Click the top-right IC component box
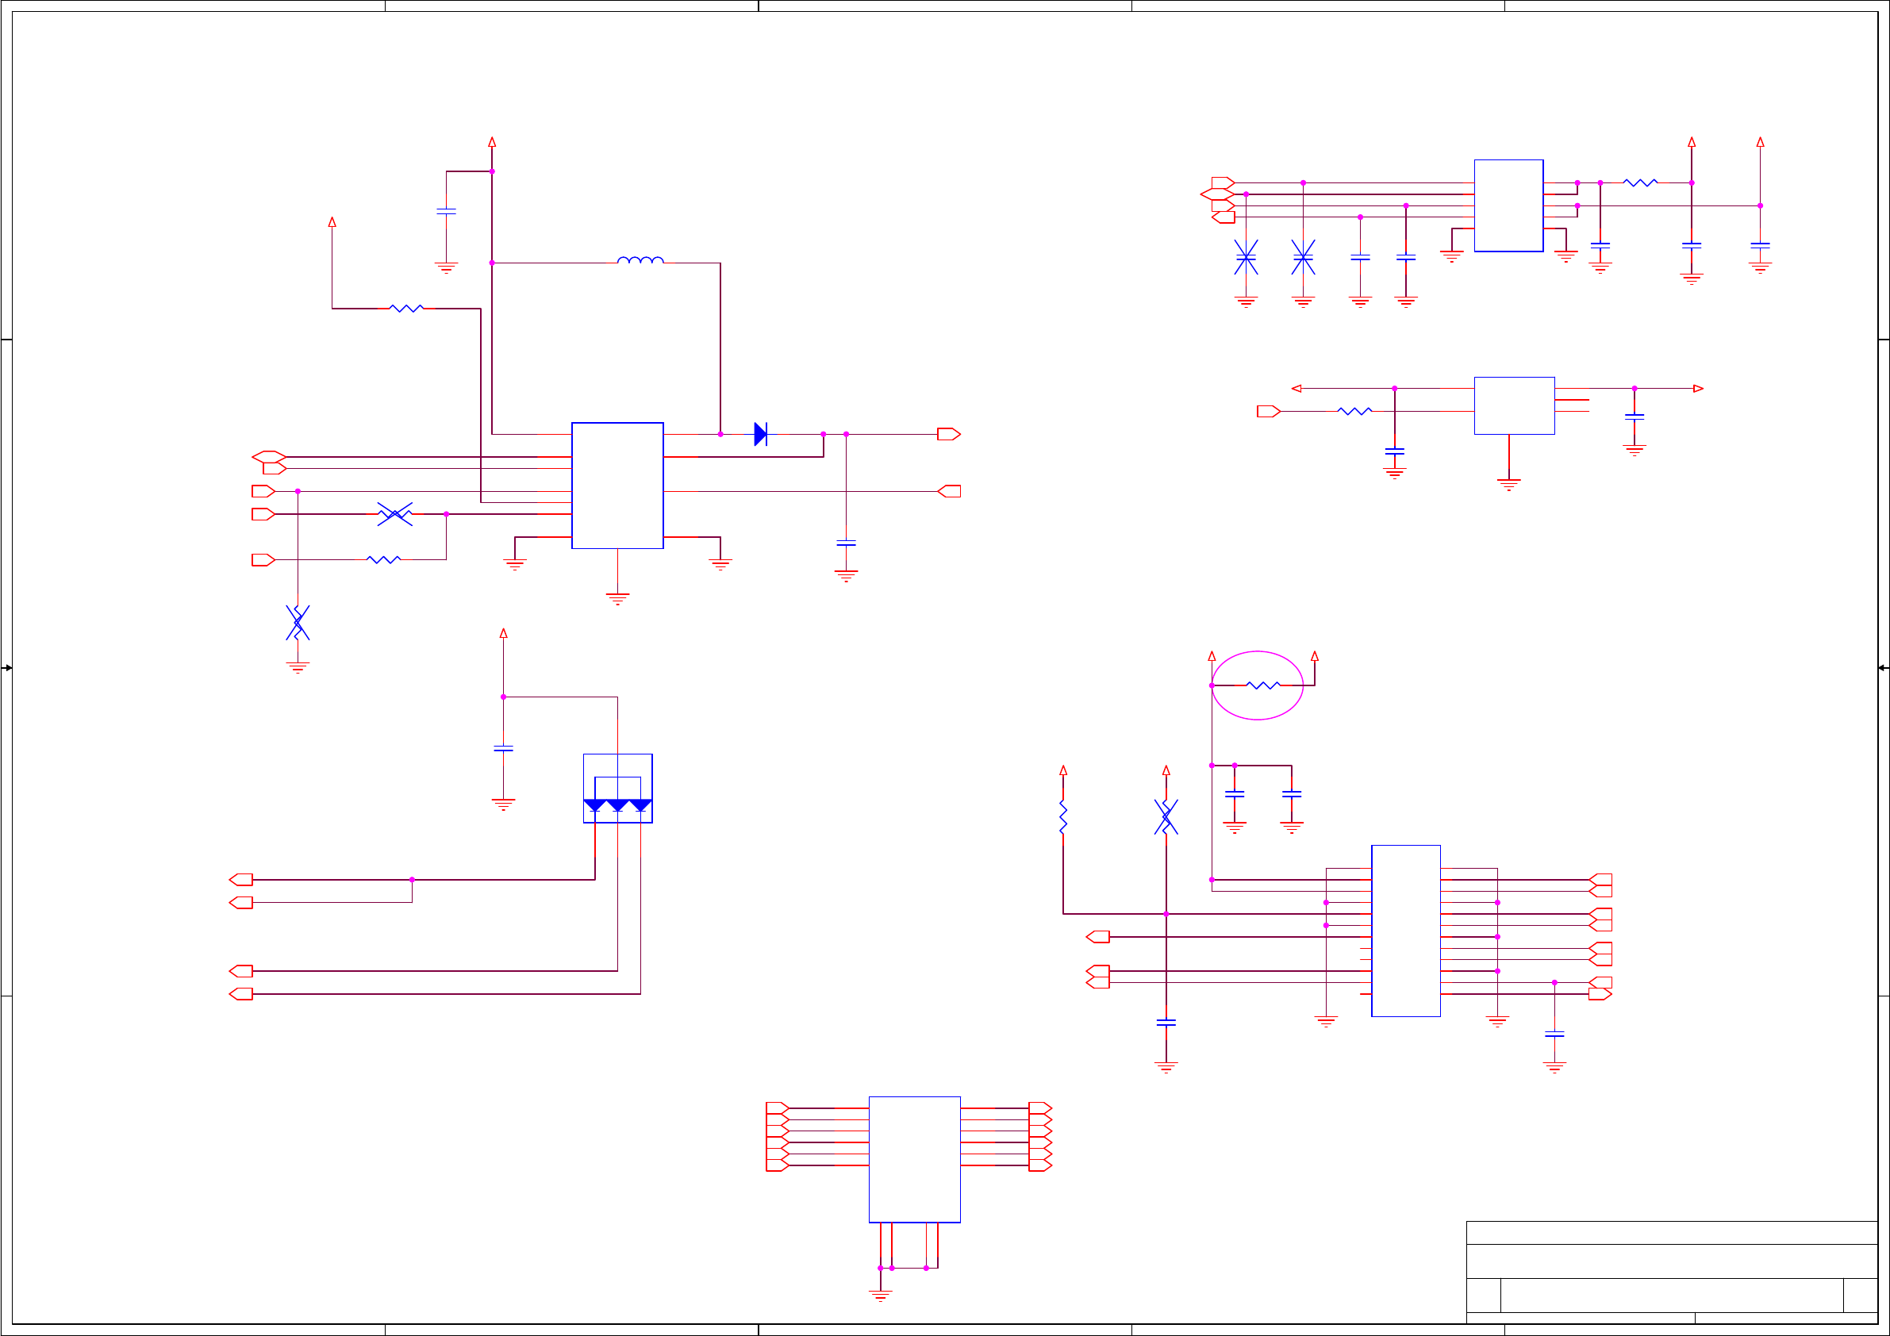 (x=1508, y=205)
